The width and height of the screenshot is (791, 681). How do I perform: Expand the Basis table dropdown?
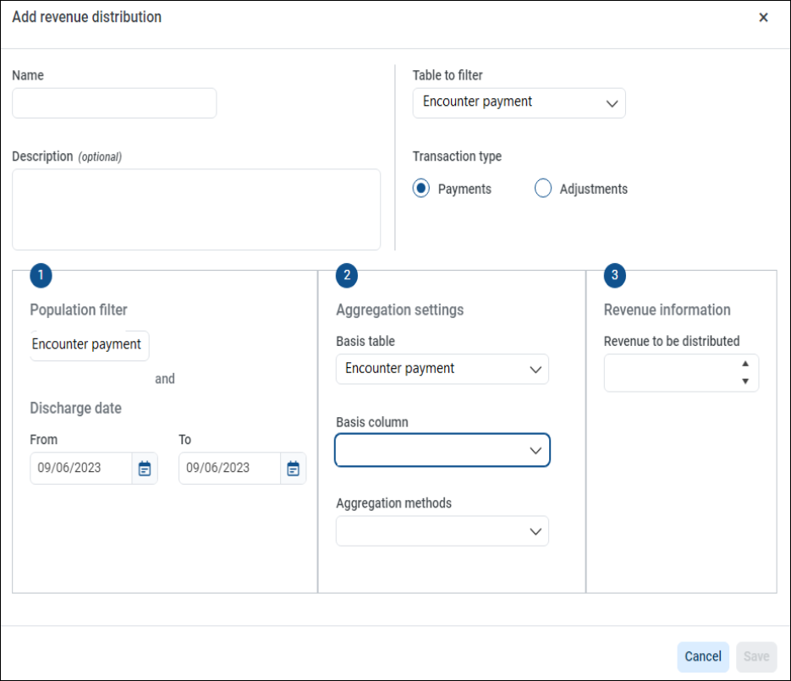(x=442, y=369)
